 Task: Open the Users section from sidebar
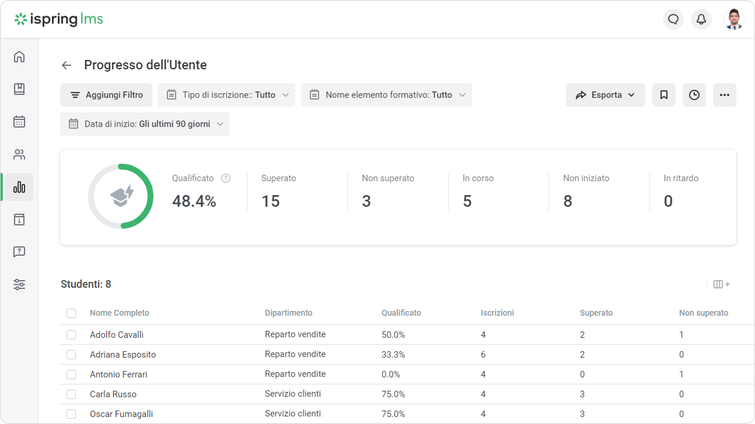19,154
